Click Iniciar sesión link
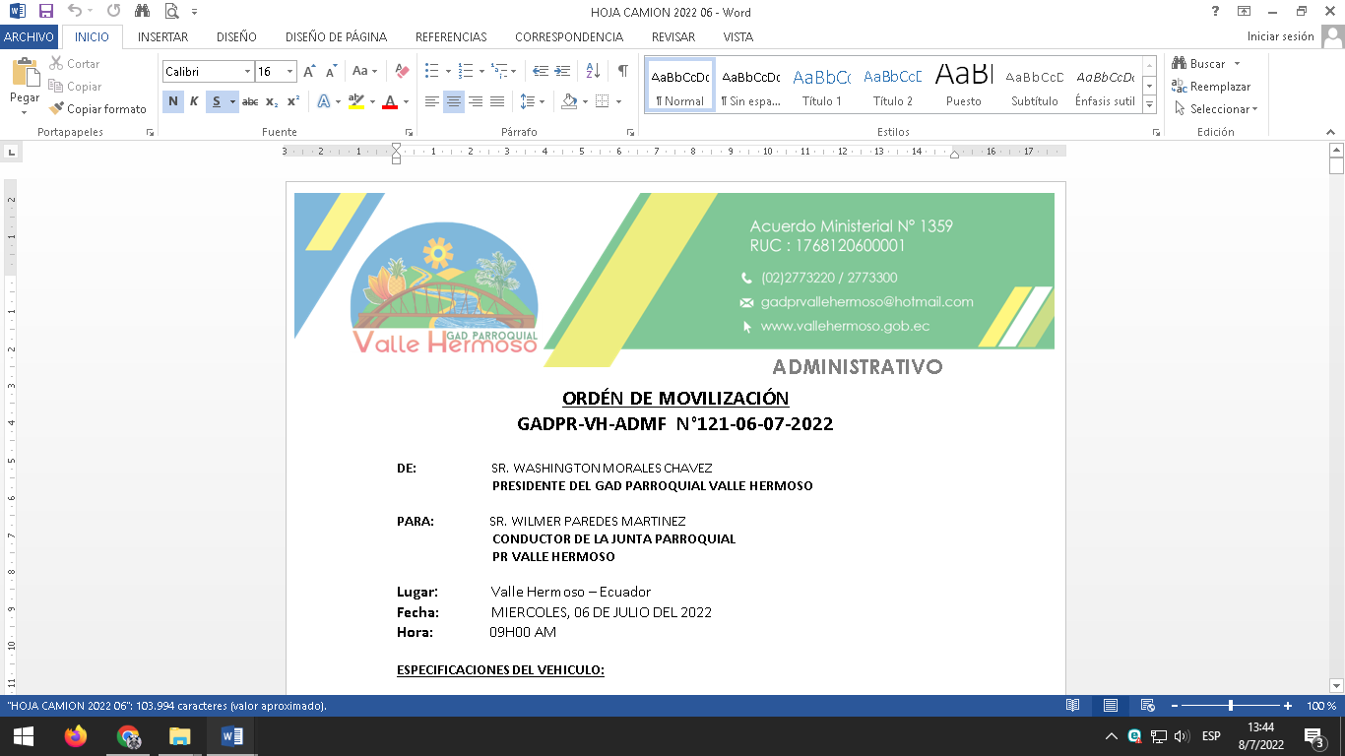 1280,36
